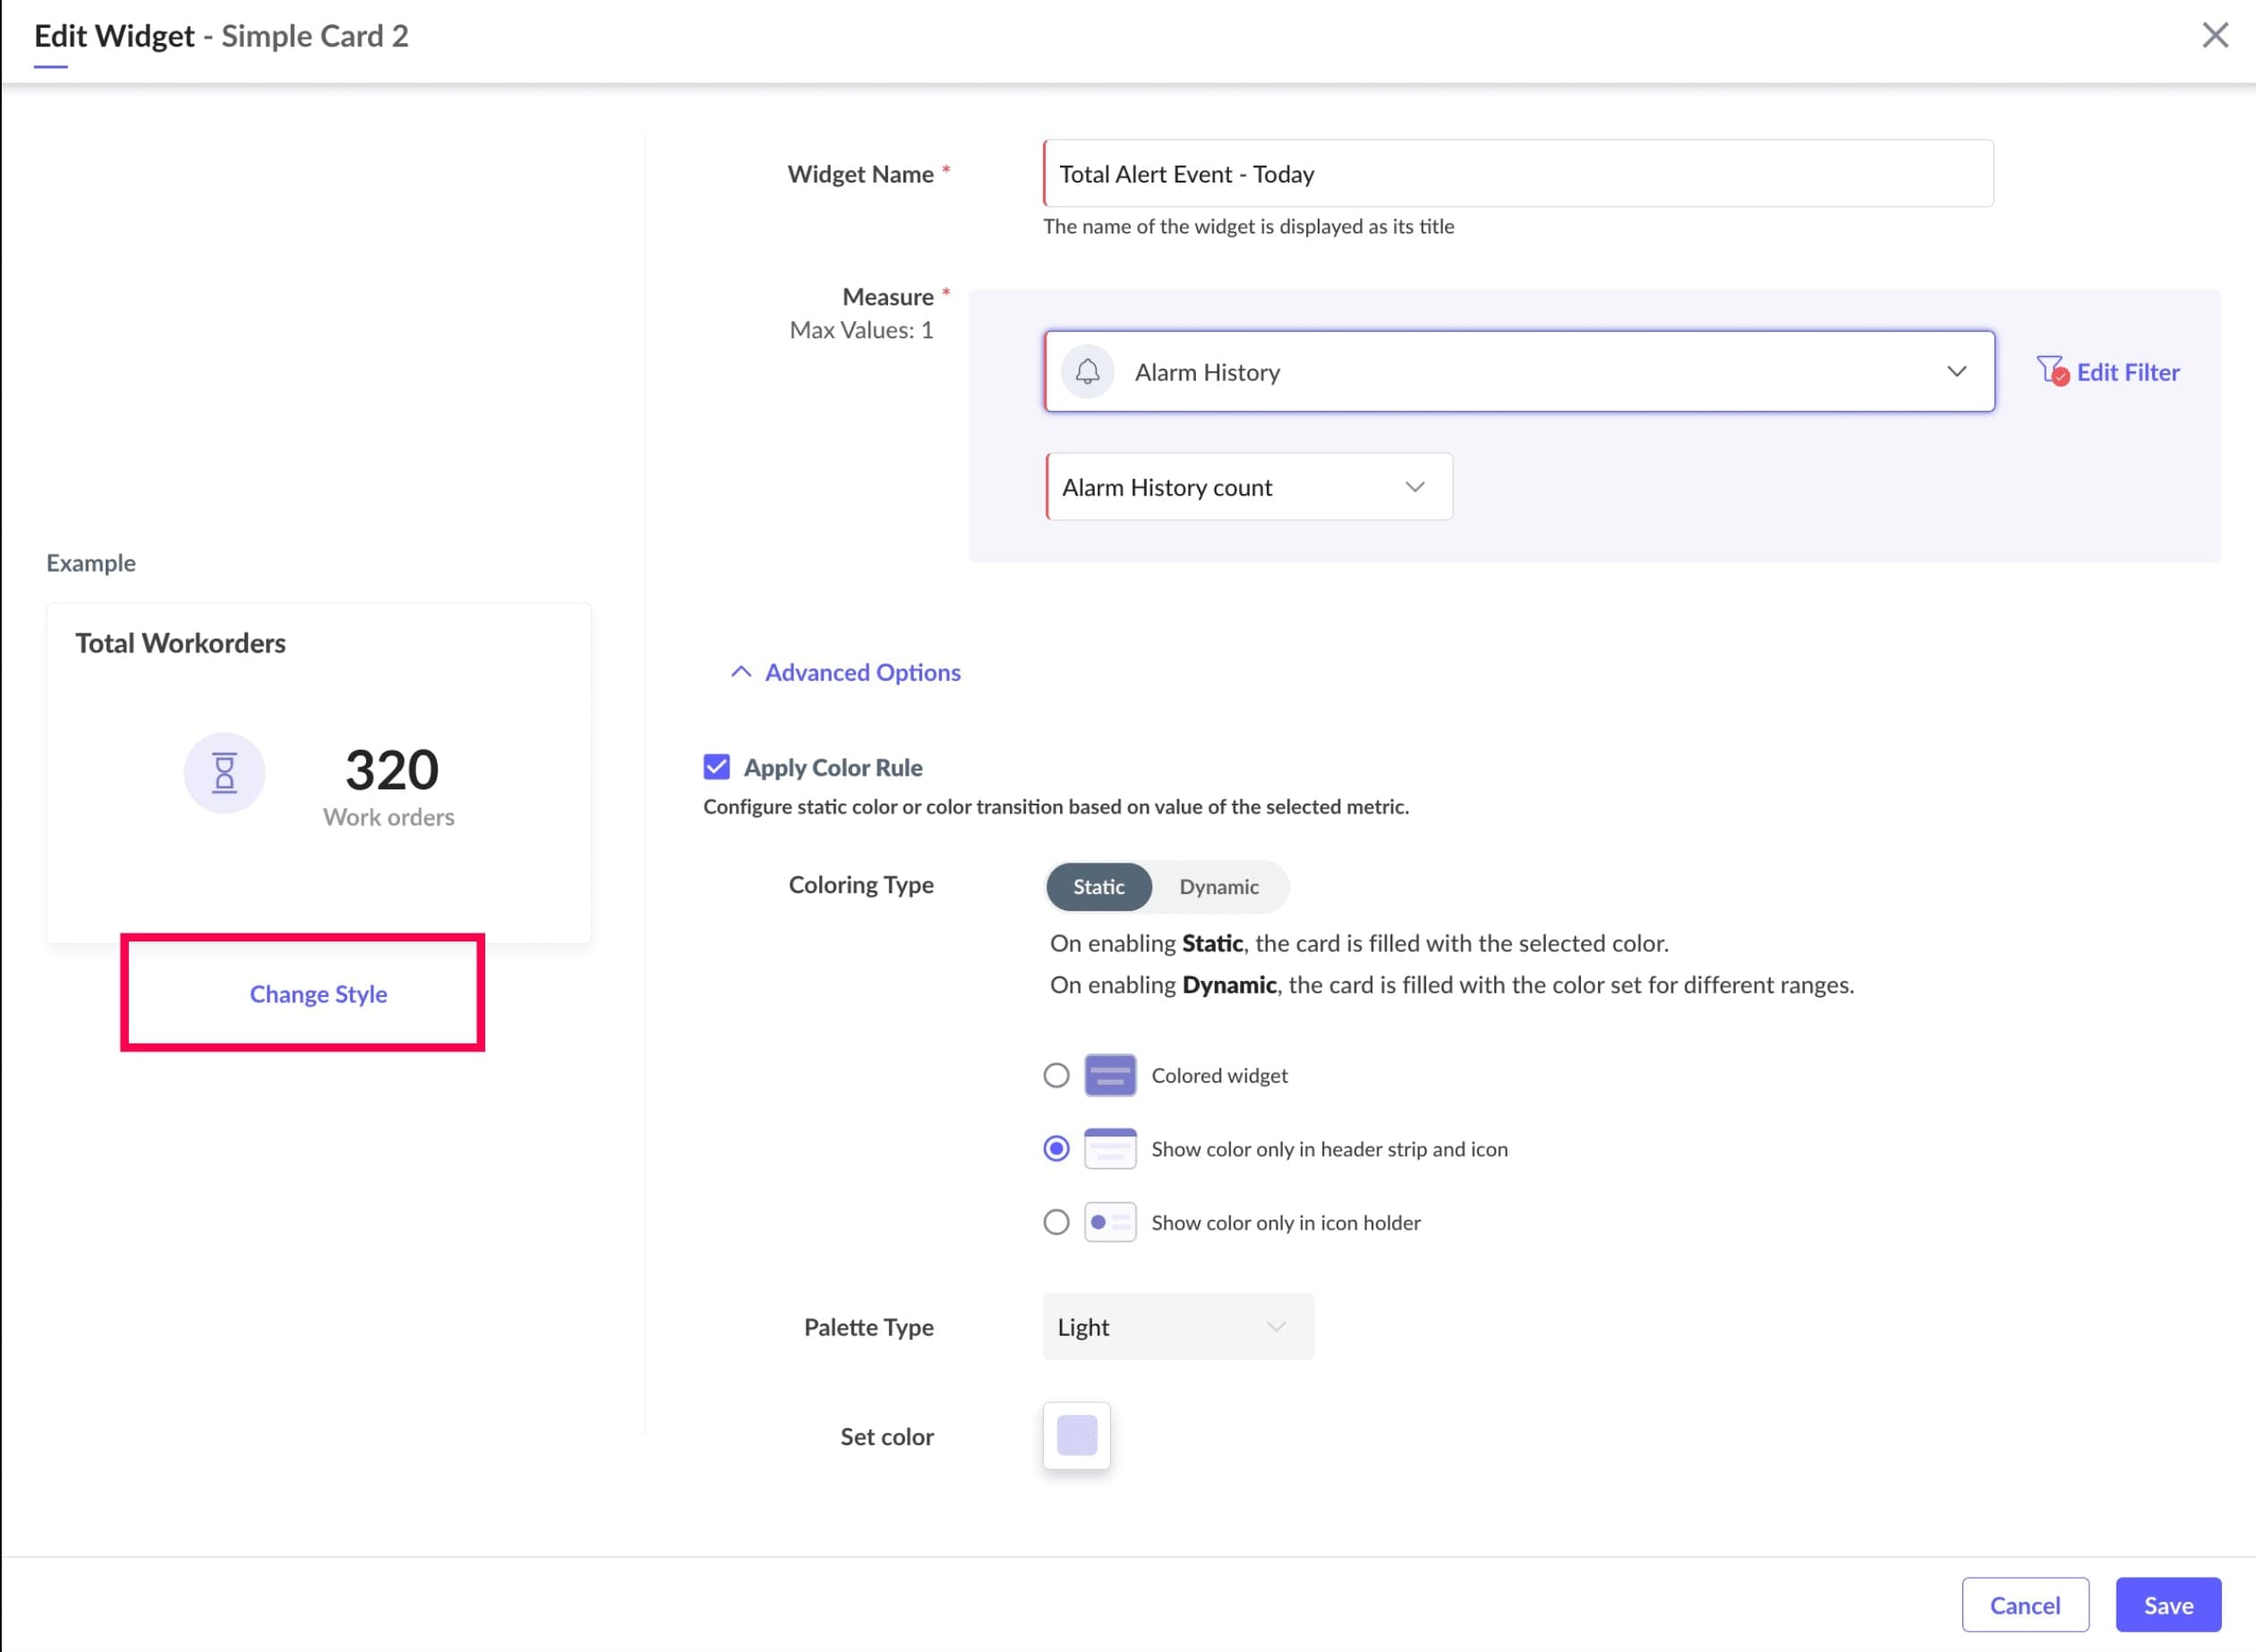Click into the Widget Name text field
The height and width of the screenshot is (1652, 2256).
pyautogui.click(x=1517, y=174)
